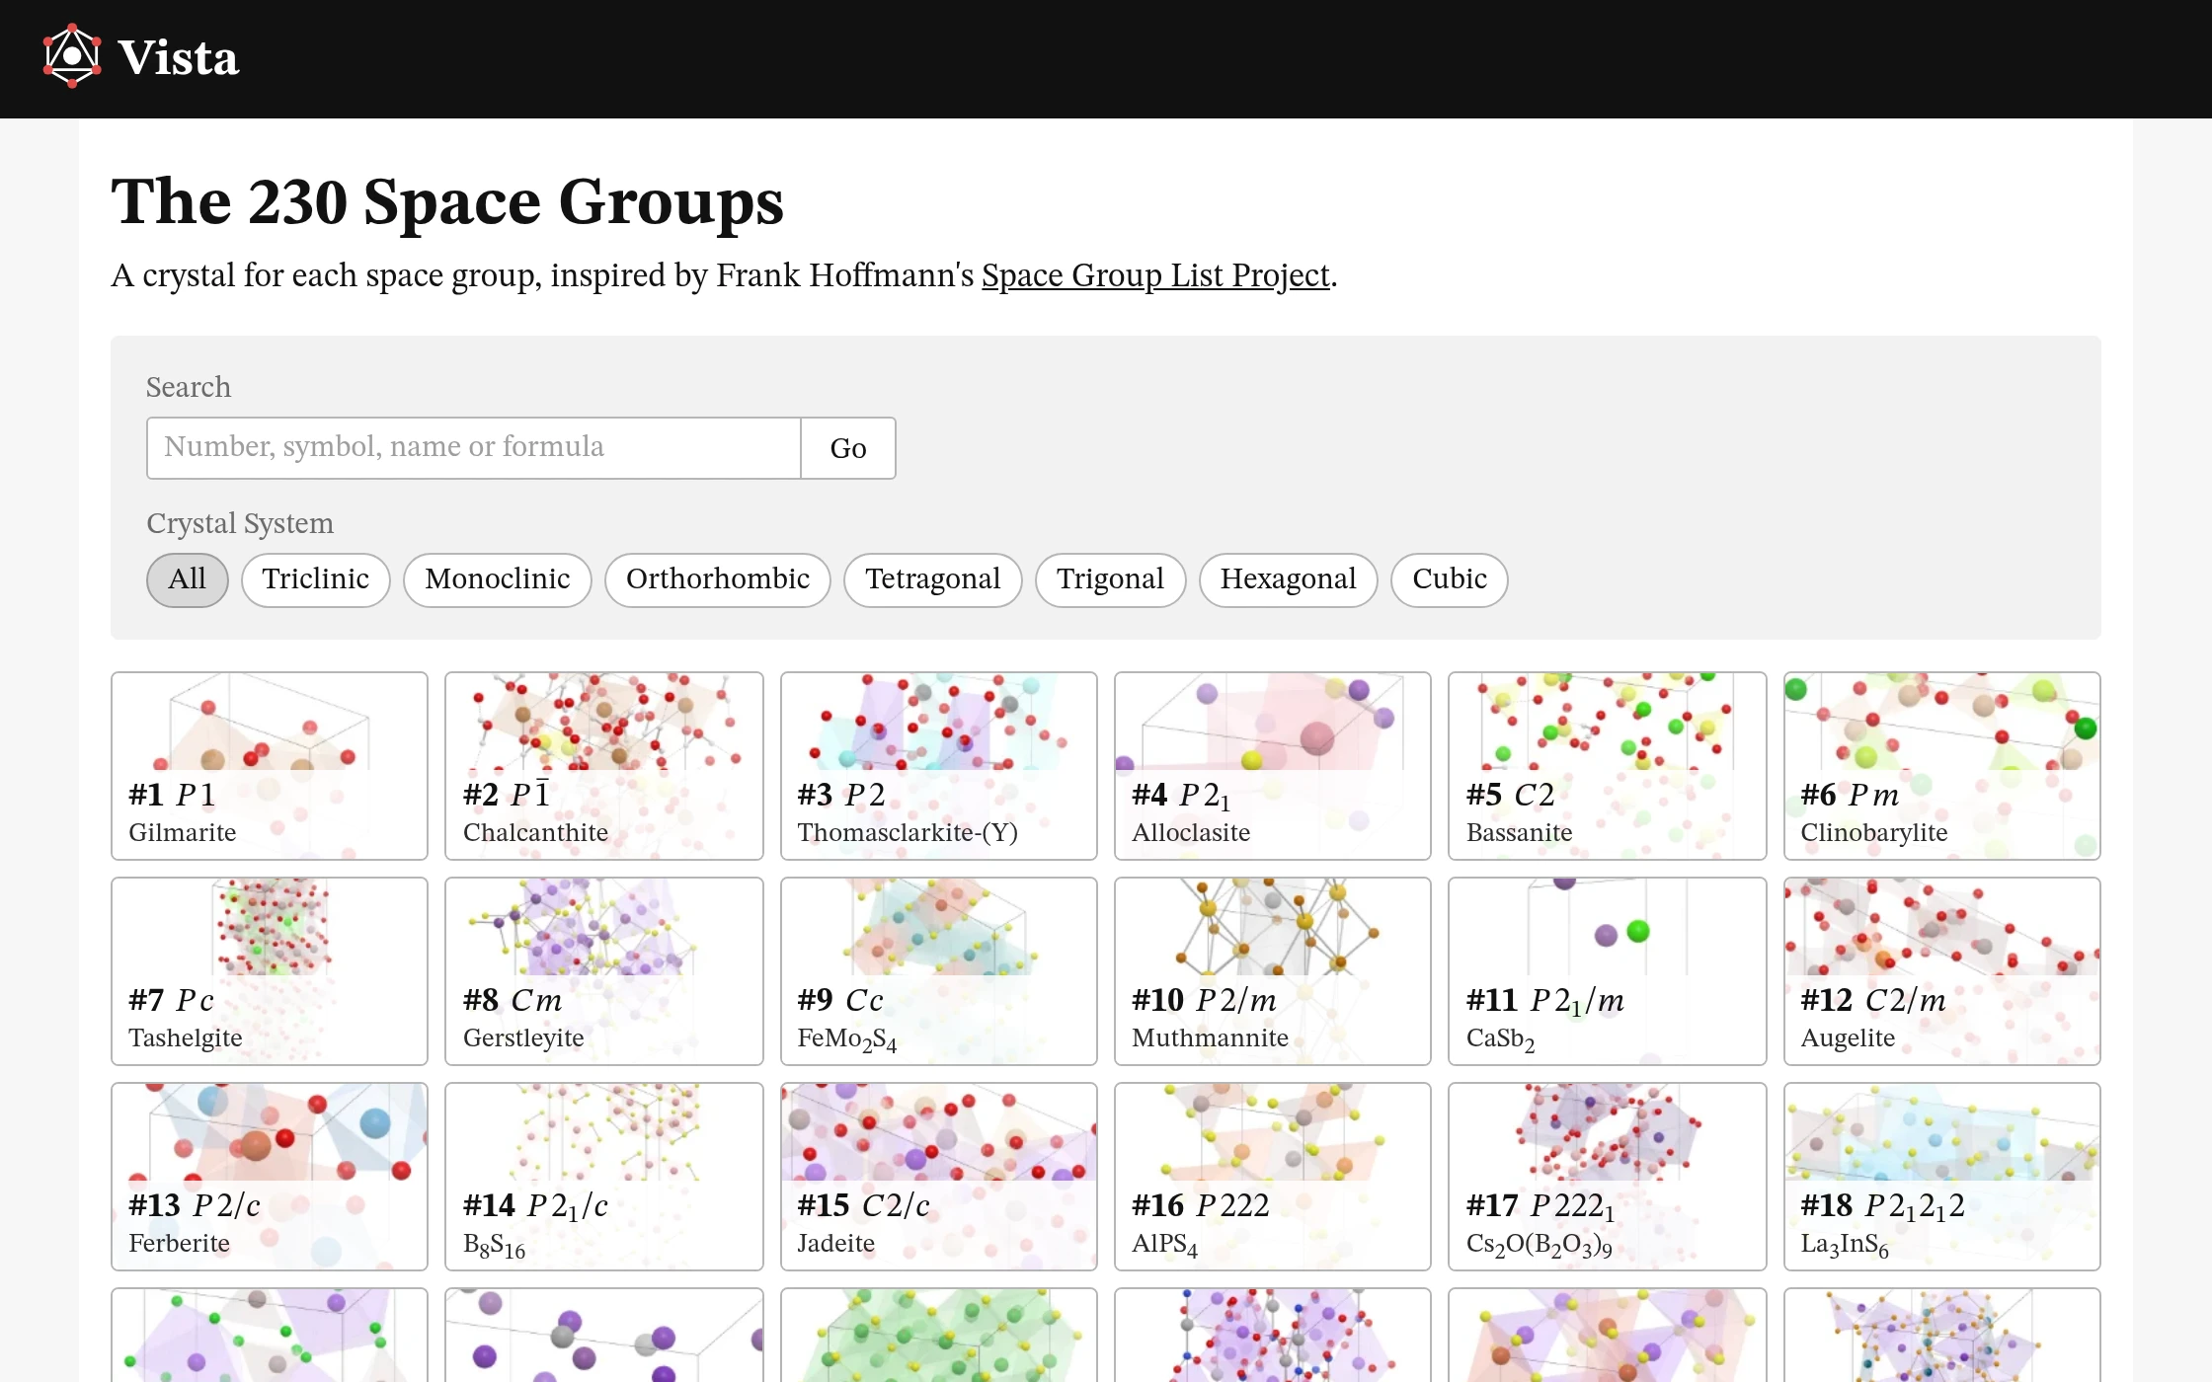Filter by Monoclinic crystal system
The image size is (2212, 1382).
point(498,579)
